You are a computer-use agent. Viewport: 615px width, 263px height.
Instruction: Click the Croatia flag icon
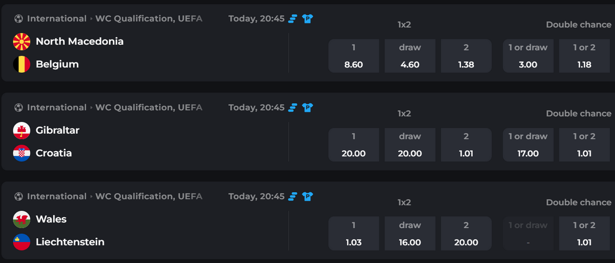click(22, 153)
